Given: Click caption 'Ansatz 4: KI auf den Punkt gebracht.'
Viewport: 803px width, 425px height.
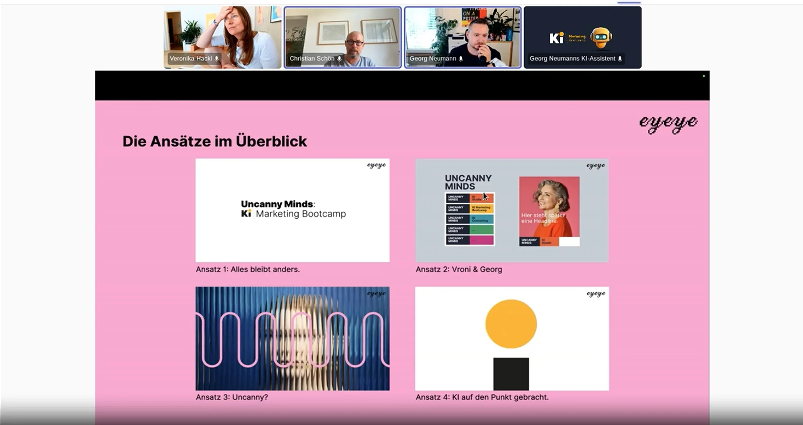Looking at the screenshot, I should click(x=482, y=397).
